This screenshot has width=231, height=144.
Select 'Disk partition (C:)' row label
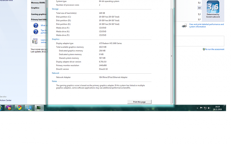point(63,17)
